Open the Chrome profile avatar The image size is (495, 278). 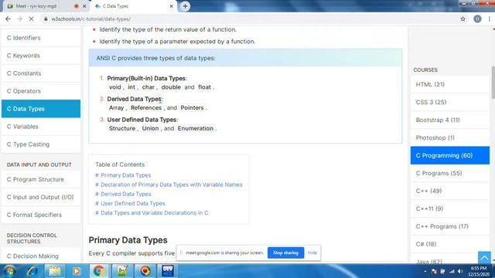[x=477, y=19]
